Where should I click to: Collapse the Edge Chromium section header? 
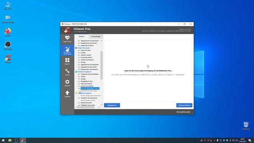(84, 48)
